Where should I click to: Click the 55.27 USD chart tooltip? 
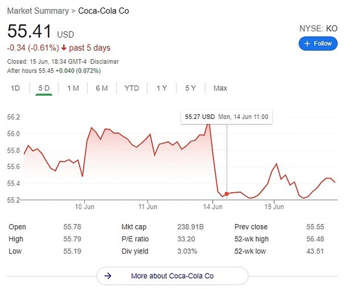227,117
